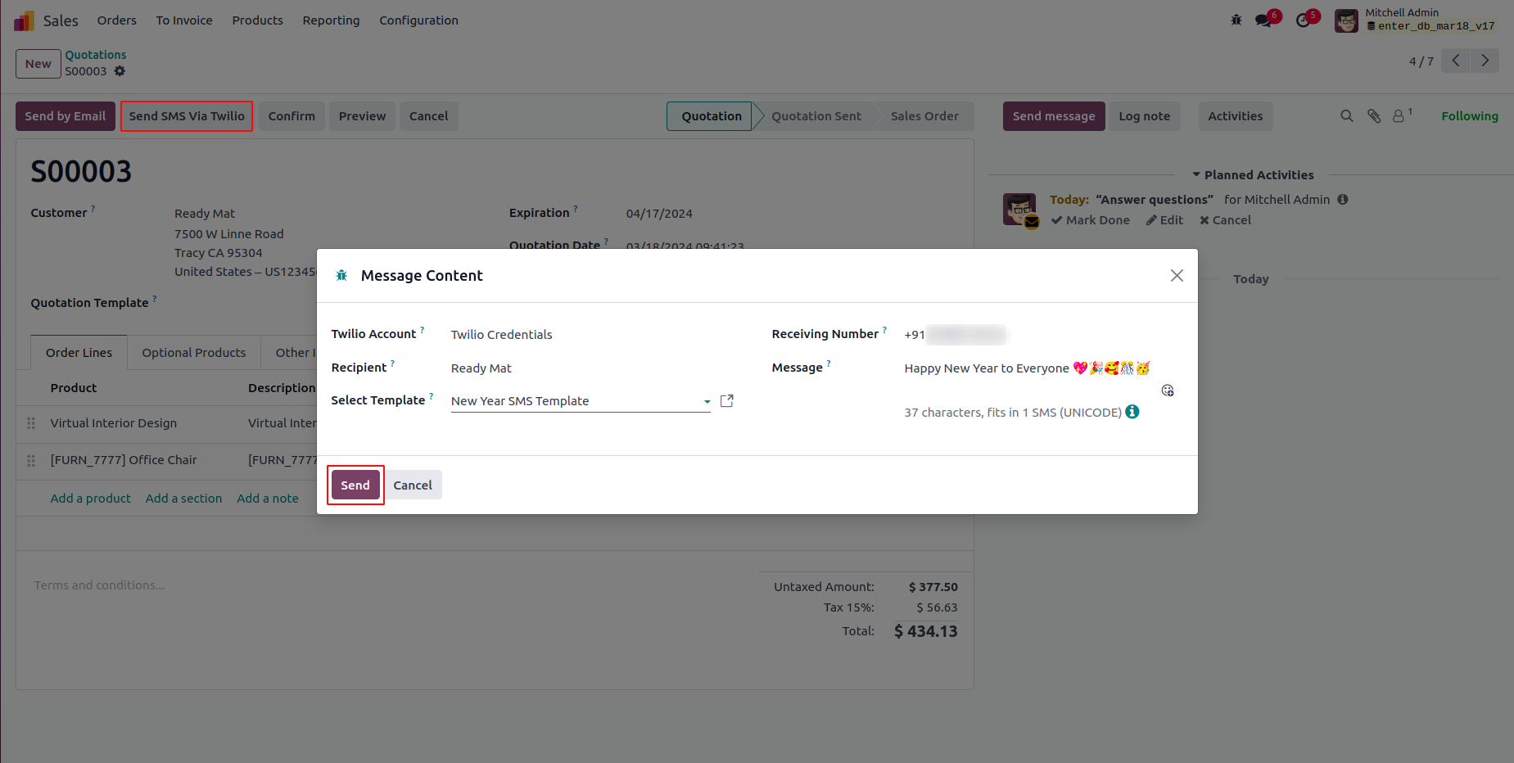
Task: Close the Message Content dialog
Action: (1177, 276)
